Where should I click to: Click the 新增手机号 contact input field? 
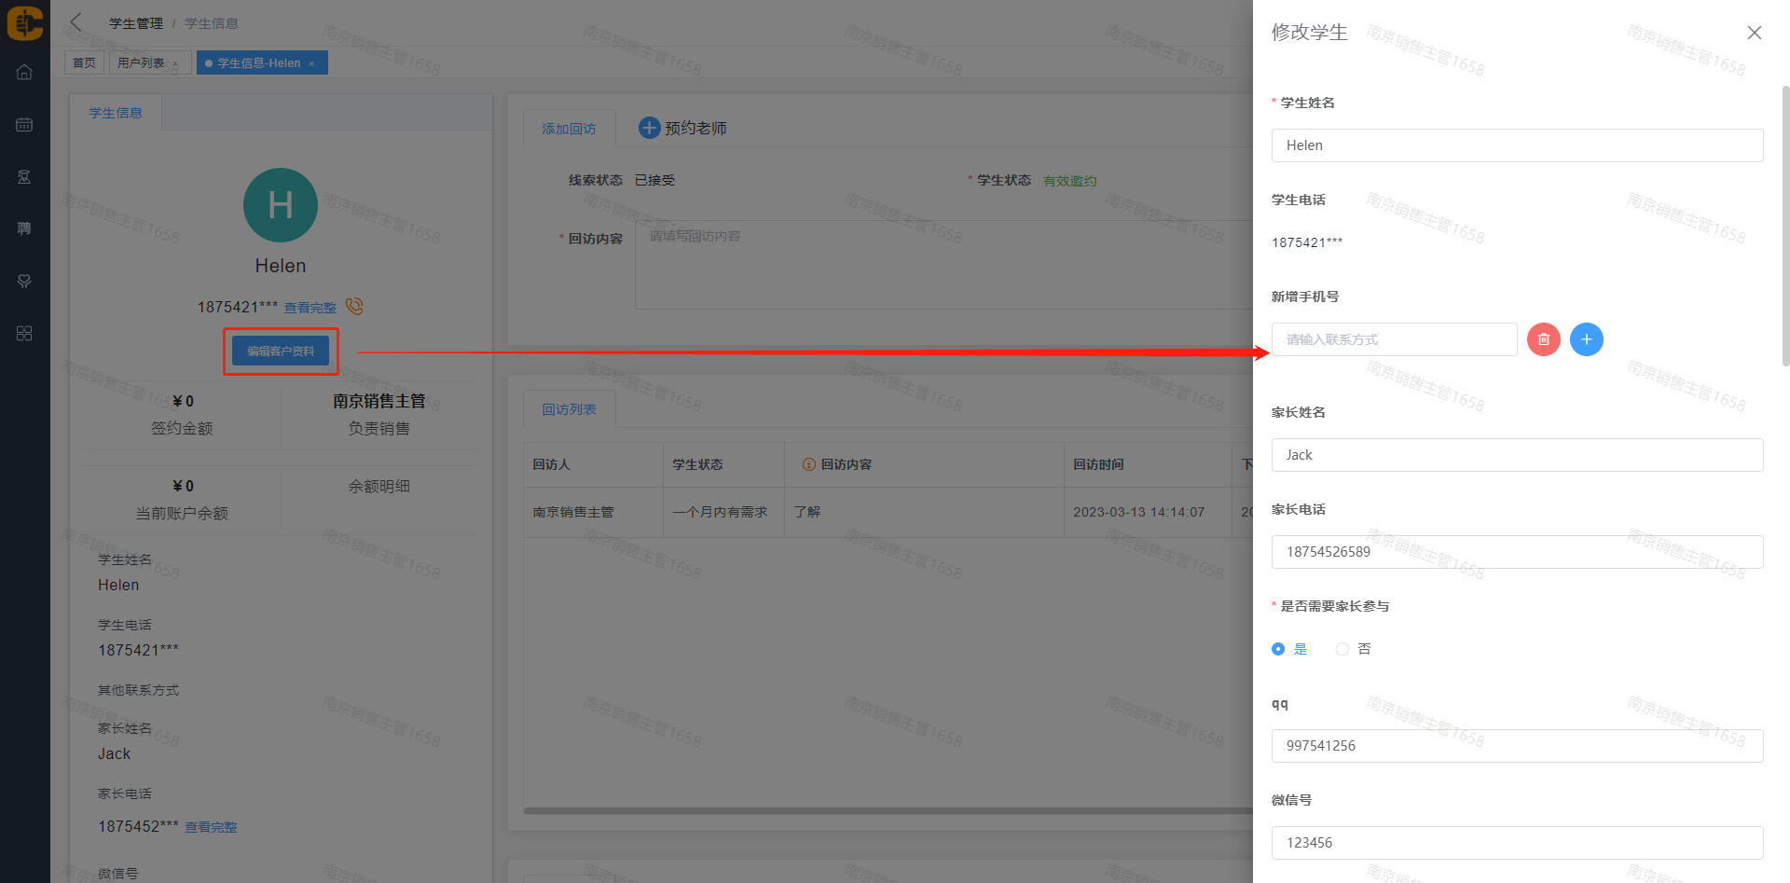click(x=1393, y=339)
